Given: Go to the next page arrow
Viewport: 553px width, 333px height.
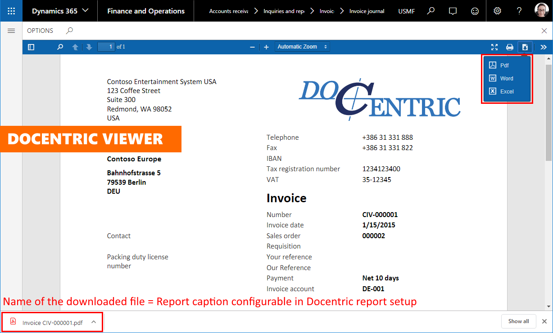Looking at the screenshot, I should 89,47.
